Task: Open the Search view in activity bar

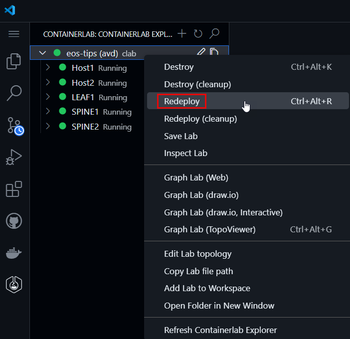Action: 14,93
